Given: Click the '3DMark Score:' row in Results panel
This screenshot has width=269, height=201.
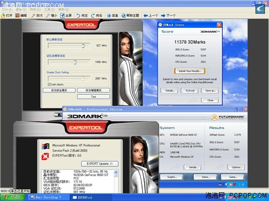Looking at the screenshot, I should [x=225, y=135].
